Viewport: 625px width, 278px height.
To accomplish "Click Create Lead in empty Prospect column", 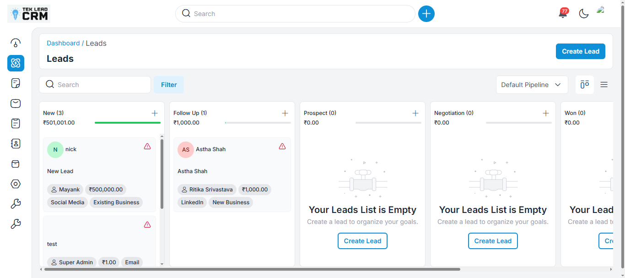I will (x=362, y=241).
